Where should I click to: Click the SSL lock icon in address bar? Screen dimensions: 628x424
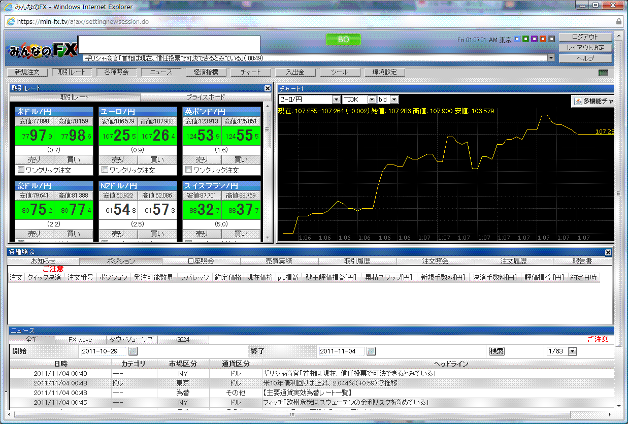(x=618, y=22)
